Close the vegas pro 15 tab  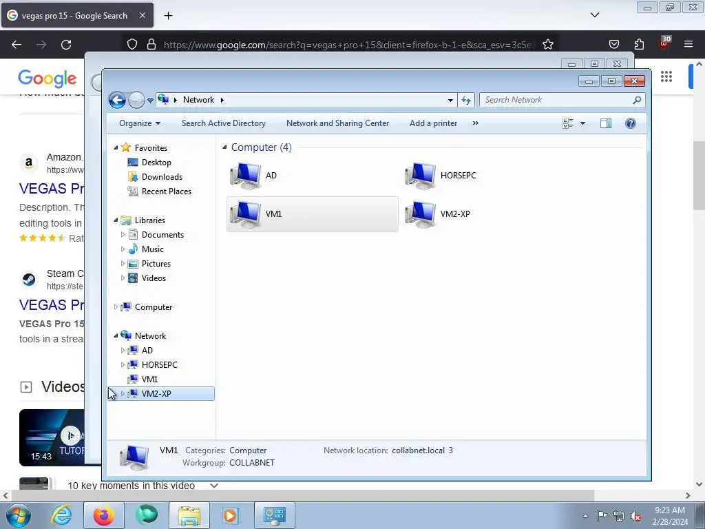point(142,15)
